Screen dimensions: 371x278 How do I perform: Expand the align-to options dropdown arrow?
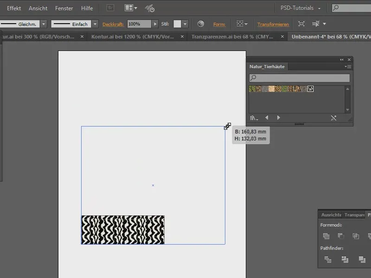pyautogui.click(x=246, y=24)
